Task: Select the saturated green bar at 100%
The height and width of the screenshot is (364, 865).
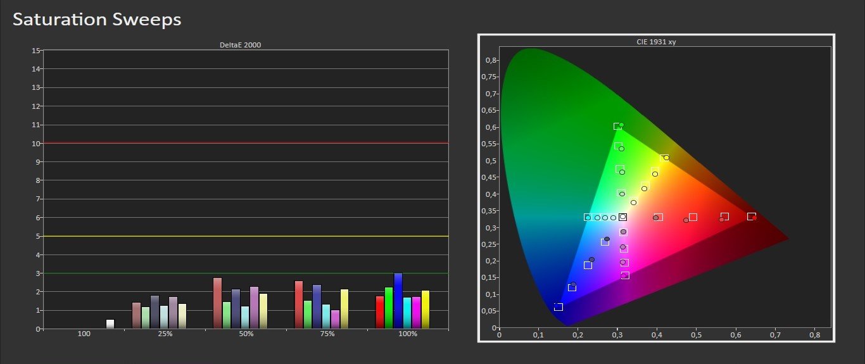Action: coord(389,308)
